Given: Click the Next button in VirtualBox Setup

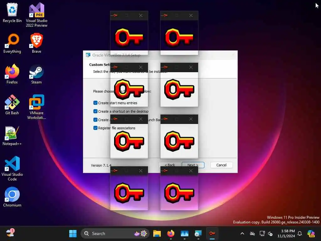Looking at the screenshot, I should 193,165.
